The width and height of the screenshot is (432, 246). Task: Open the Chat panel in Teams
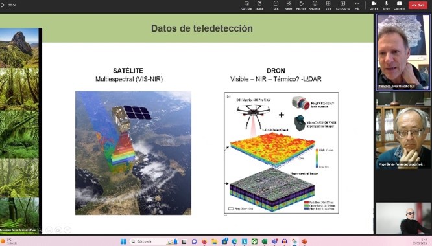(276, 5)
